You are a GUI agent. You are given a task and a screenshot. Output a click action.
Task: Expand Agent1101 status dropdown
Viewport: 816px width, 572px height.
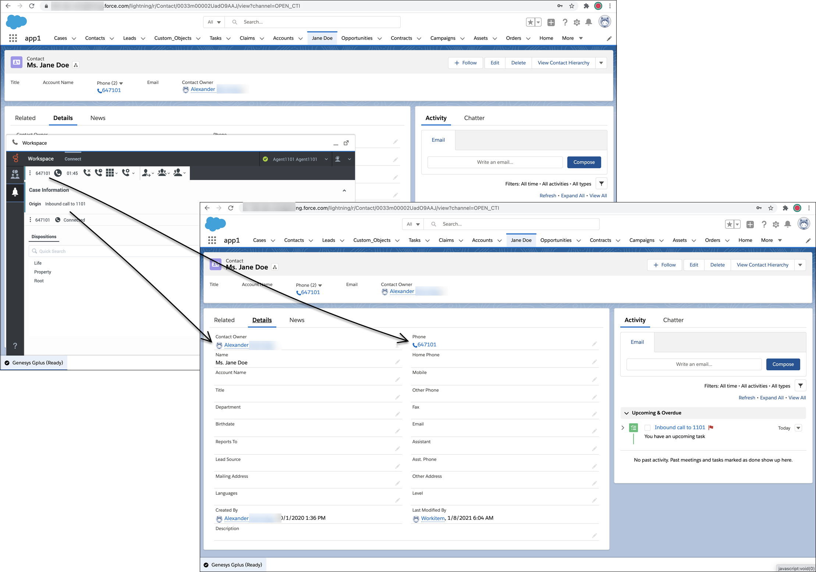326,159
